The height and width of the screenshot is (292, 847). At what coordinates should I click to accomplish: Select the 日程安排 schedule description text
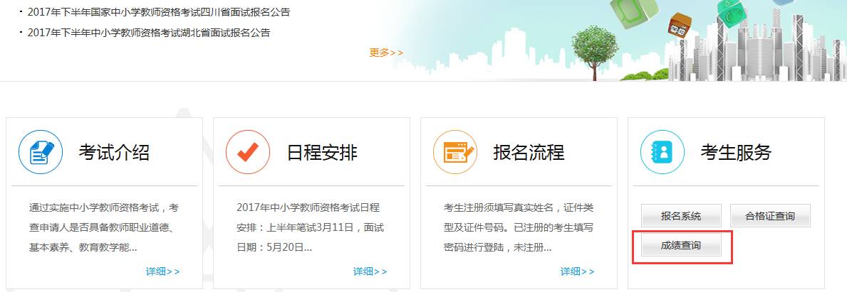310,227
